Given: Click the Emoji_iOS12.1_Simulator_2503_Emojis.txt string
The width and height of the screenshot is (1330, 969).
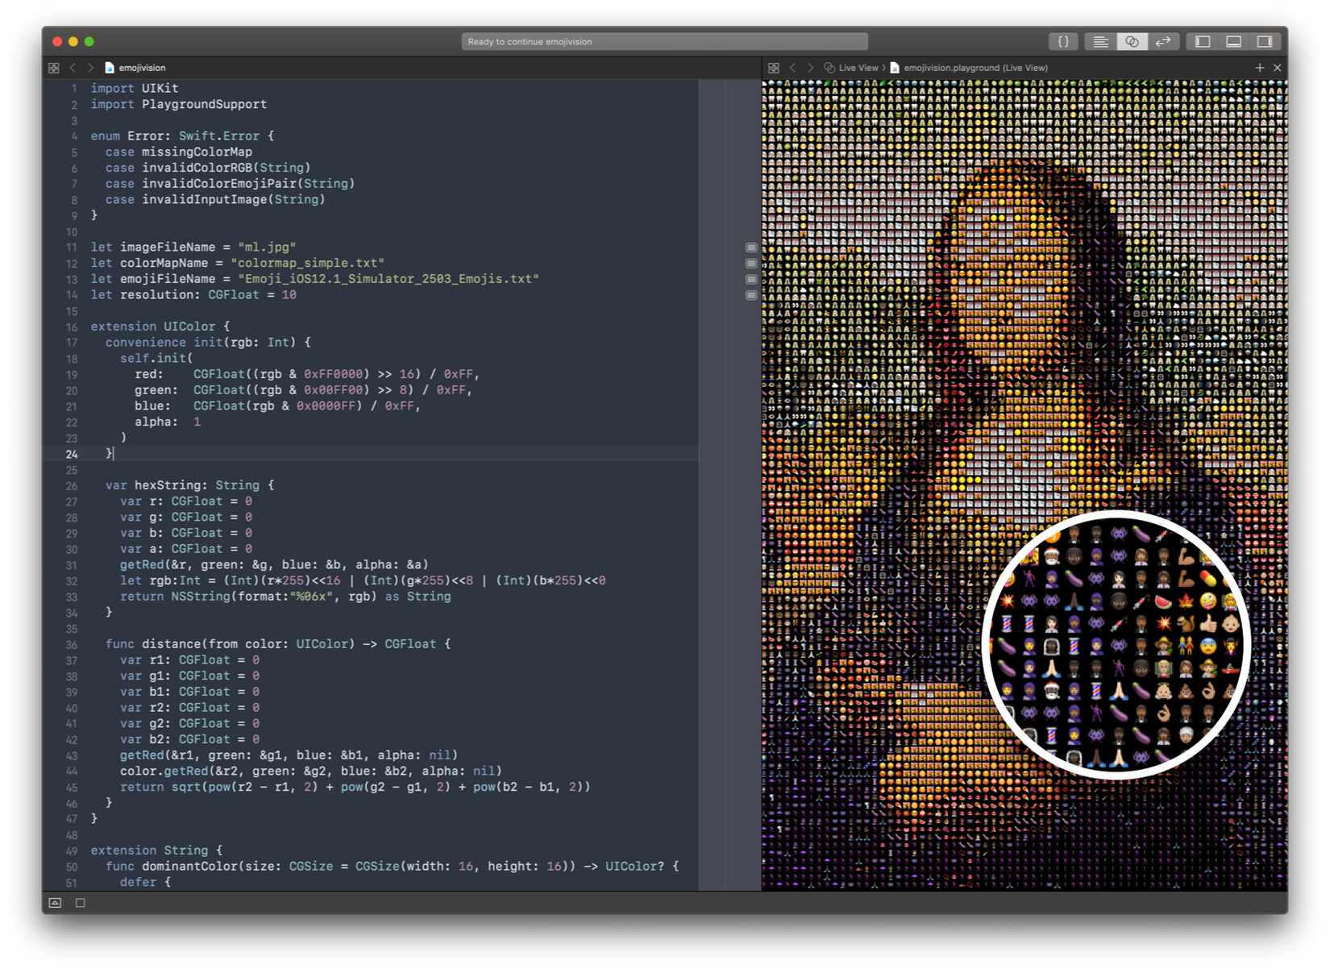Looking at the screenshot, I should coord(389,279).
